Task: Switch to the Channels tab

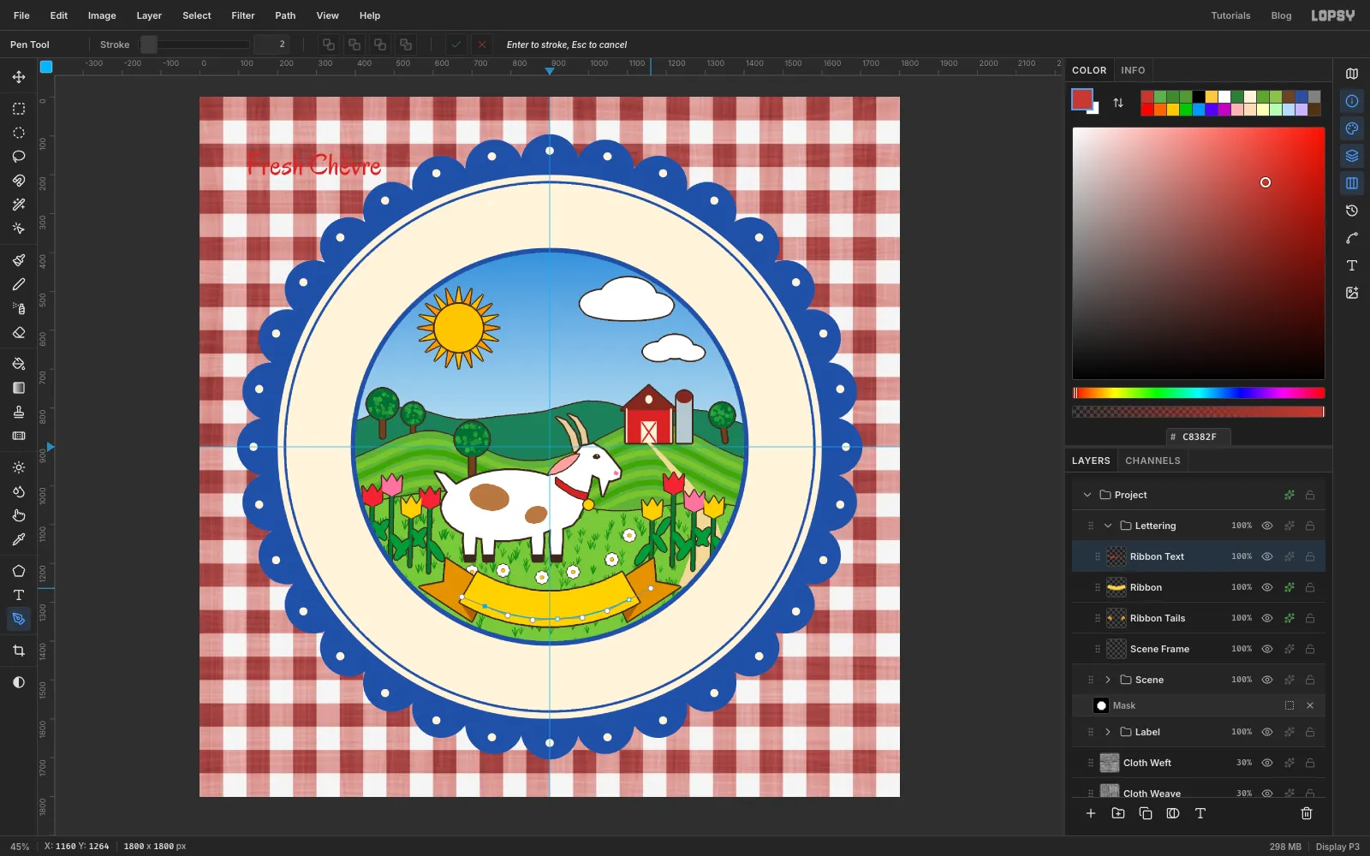Action: 1153,461
